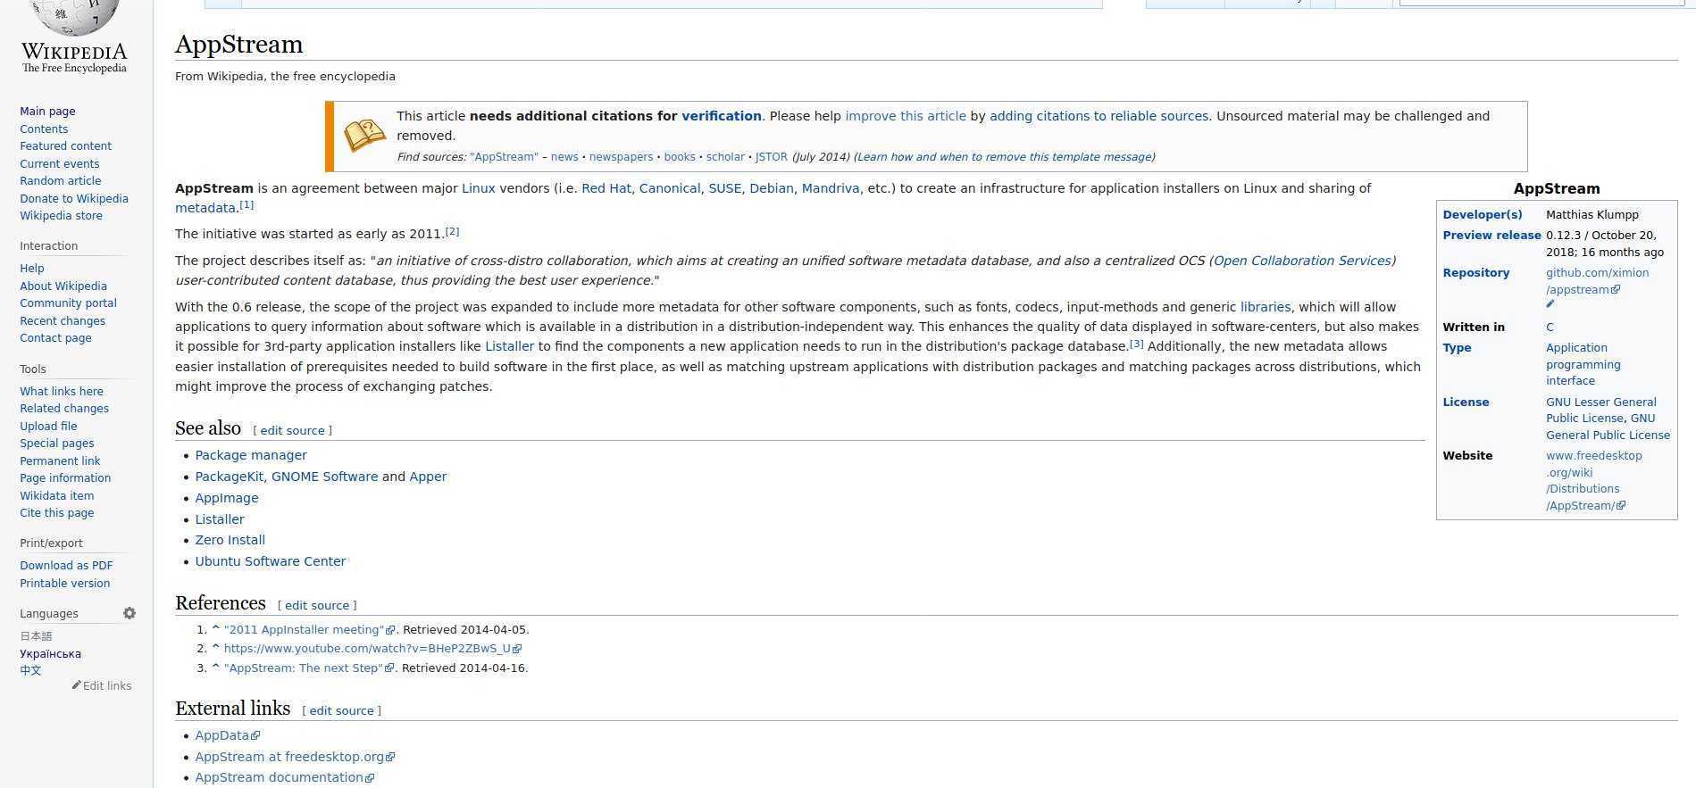Viewport: 1696px width, 788px height.
Task: Edit source of References section
Action: click(x=317, y=605)
